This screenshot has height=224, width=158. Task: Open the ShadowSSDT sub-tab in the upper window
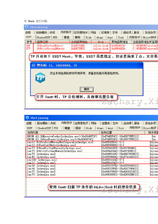[x=44, y=37]
